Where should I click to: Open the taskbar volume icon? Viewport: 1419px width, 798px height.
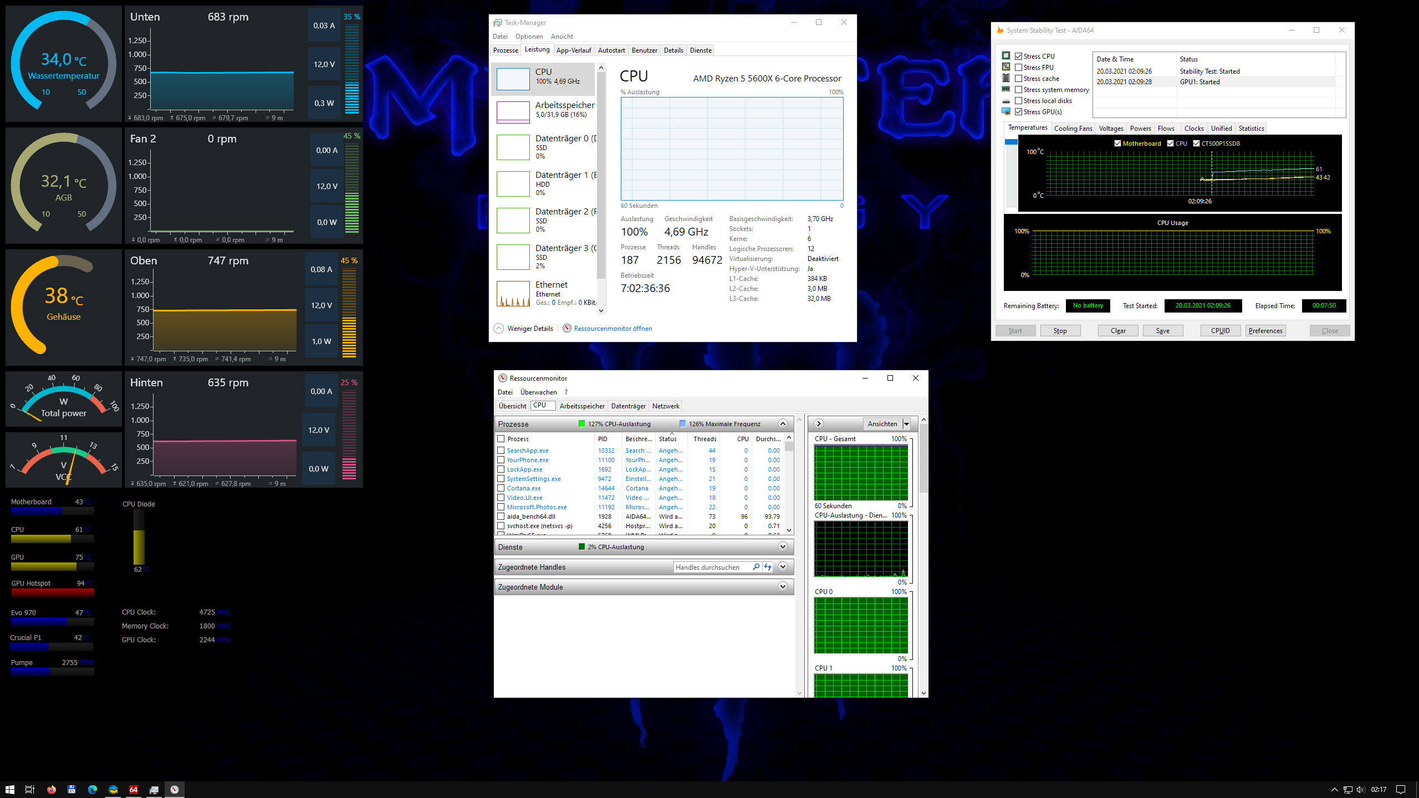pos(1360,790)
